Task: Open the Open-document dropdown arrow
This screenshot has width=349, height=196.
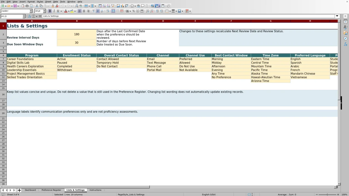Action: (12, 6)
